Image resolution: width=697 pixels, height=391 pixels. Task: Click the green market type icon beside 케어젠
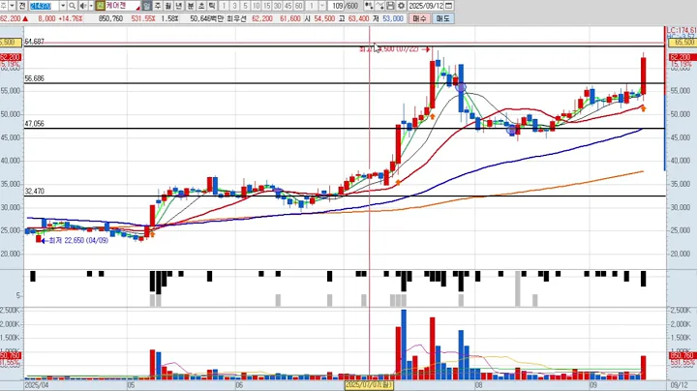100,6
